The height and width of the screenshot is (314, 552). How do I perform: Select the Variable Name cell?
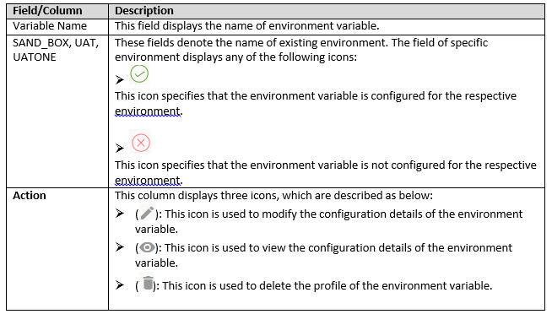click(57, 26)
